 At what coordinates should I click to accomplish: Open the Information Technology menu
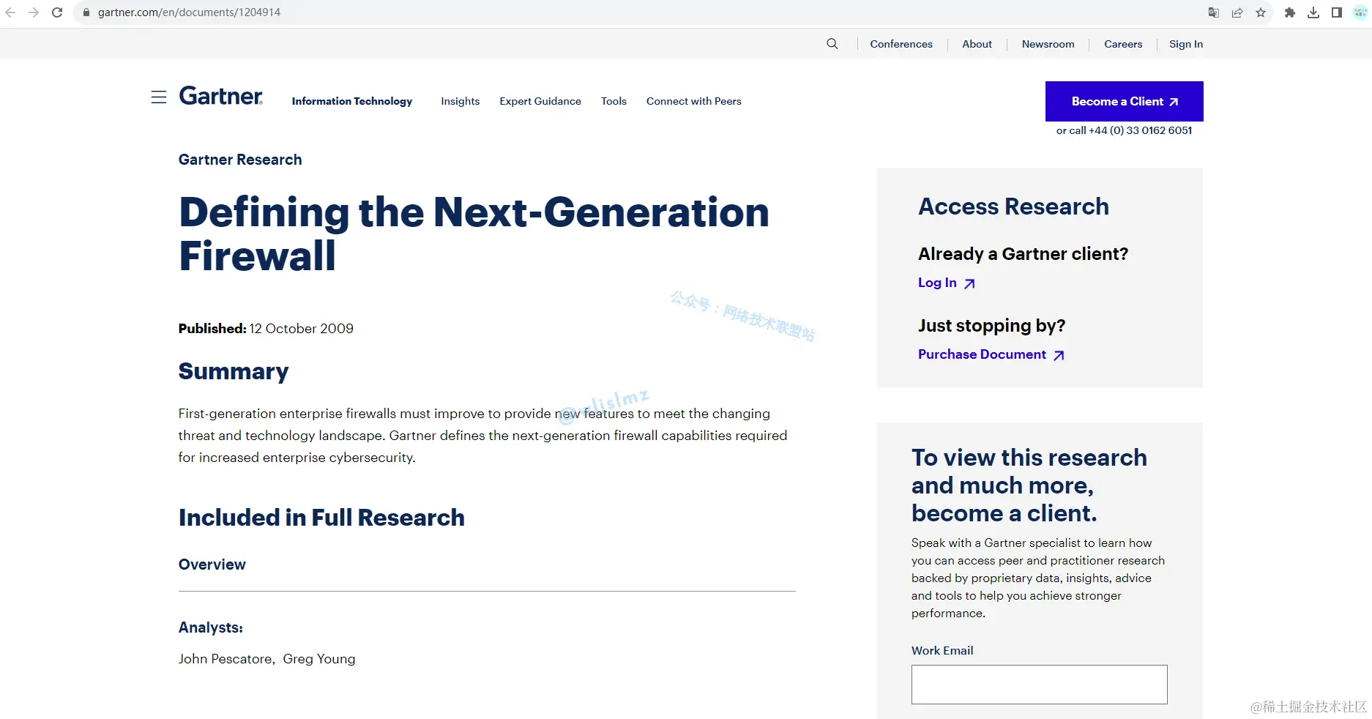click(352, 101)
